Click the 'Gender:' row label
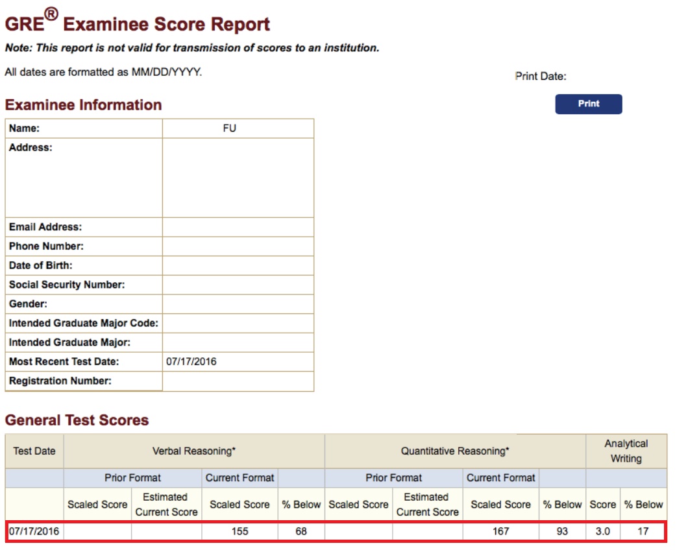Viewport: 688px width, 550px height. [28, 304]
